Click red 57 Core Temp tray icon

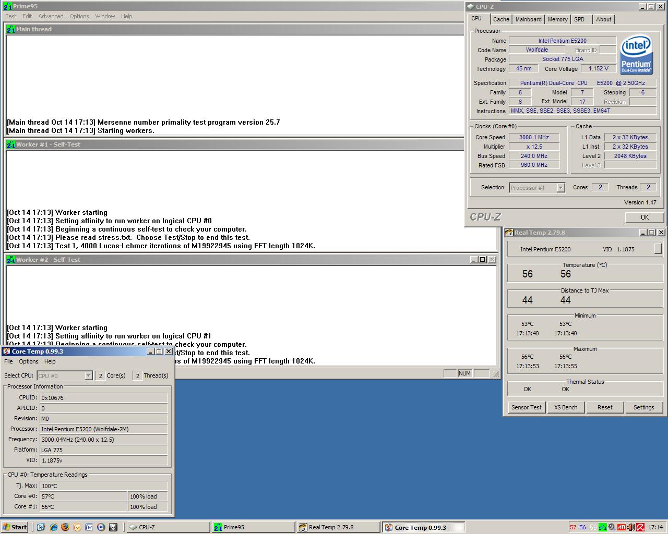pyautogui.click(x=573, y=527)
